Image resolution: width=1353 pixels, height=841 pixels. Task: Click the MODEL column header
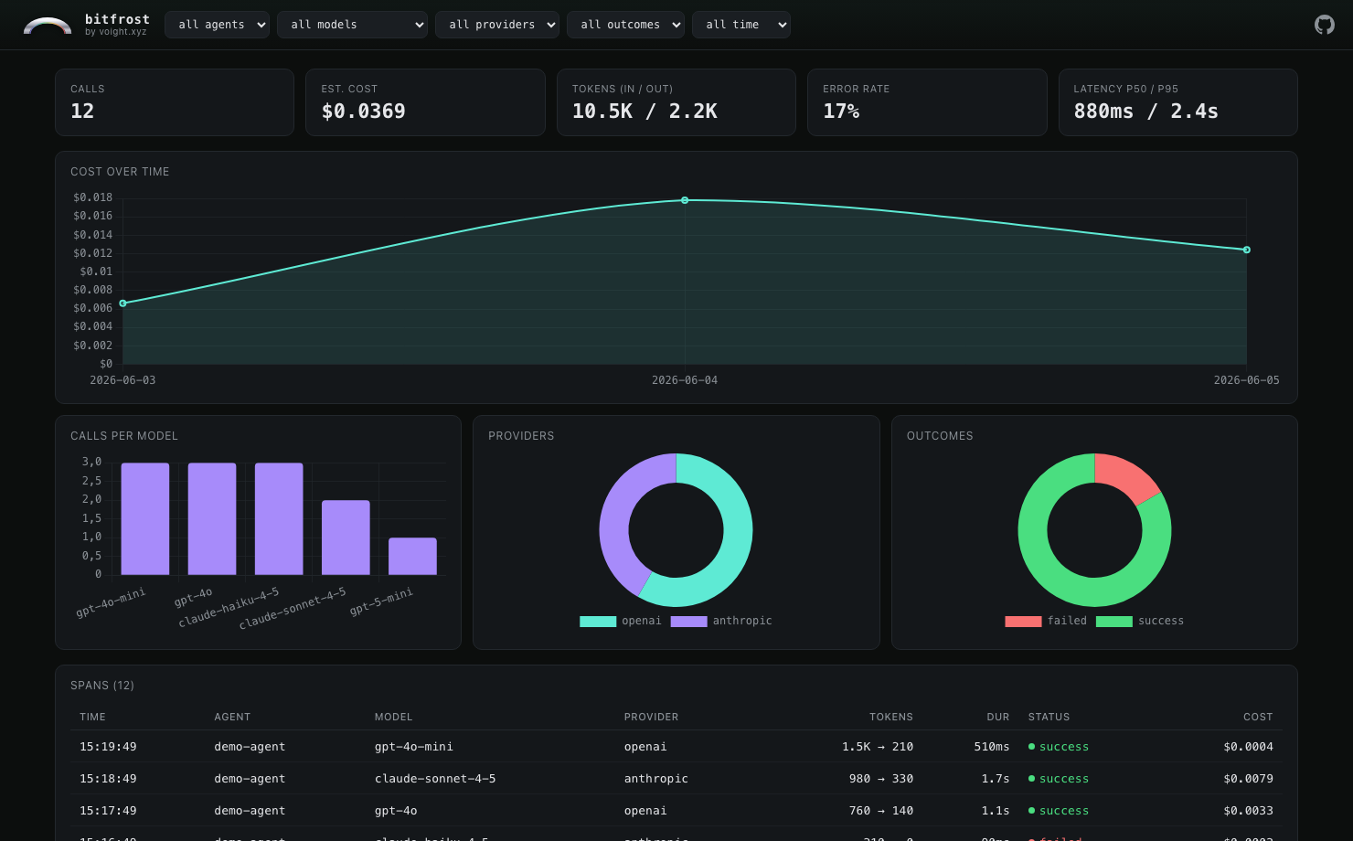[393, 717]
